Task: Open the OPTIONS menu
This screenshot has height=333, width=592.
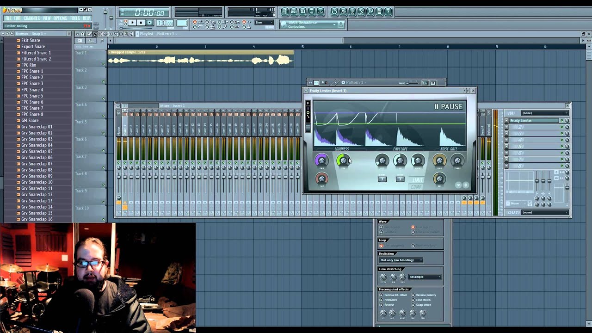Action: pyautogui.click(x=60, y=18)
